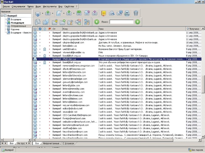Select message to foreign@washpost.com
This screenshot has height=153, width=205.
[x=117, y=119]
